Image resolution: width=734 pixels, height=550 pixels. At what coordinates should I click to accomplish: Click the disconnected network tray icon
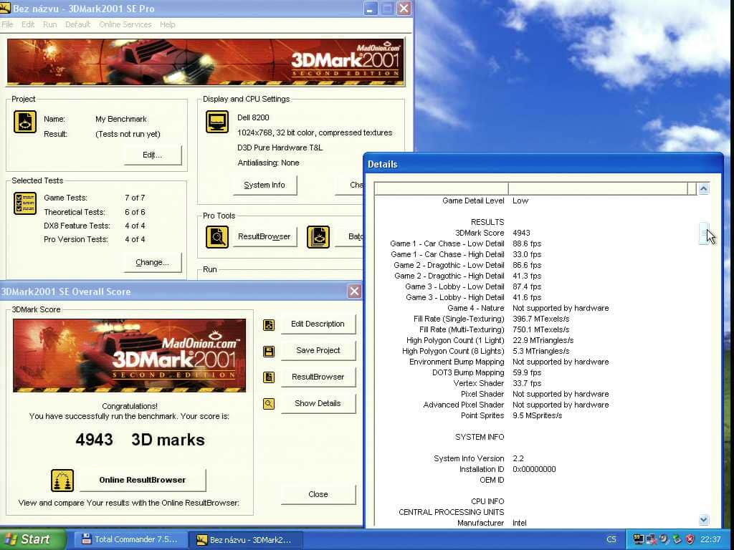pos(651,539)
